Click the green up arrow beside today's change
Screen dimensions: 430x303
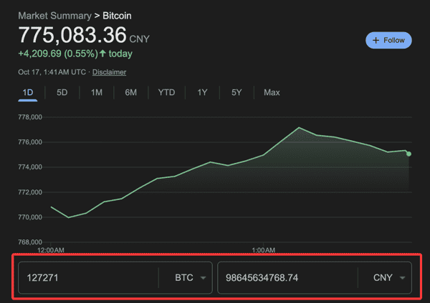102,54
